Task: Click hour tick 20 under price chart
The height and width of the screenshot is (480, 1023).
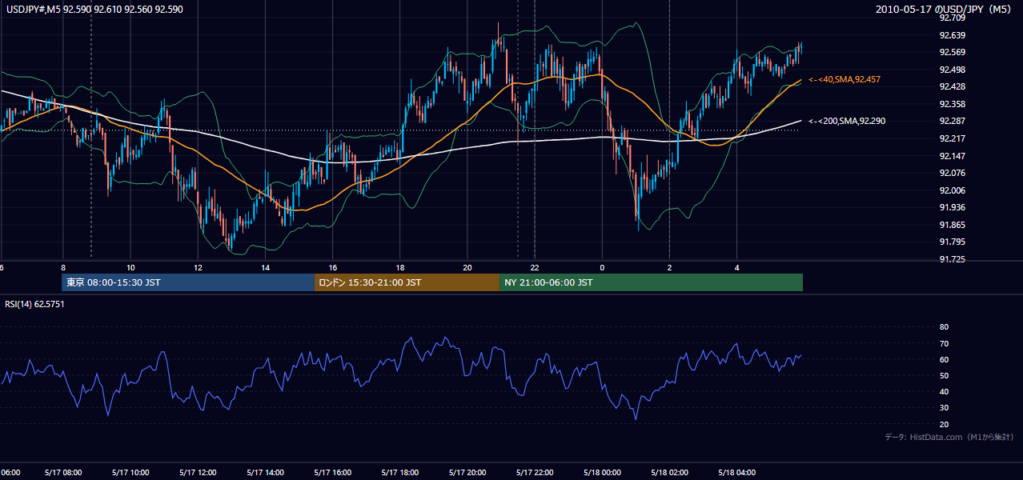Action: click(x=467, y=267)
